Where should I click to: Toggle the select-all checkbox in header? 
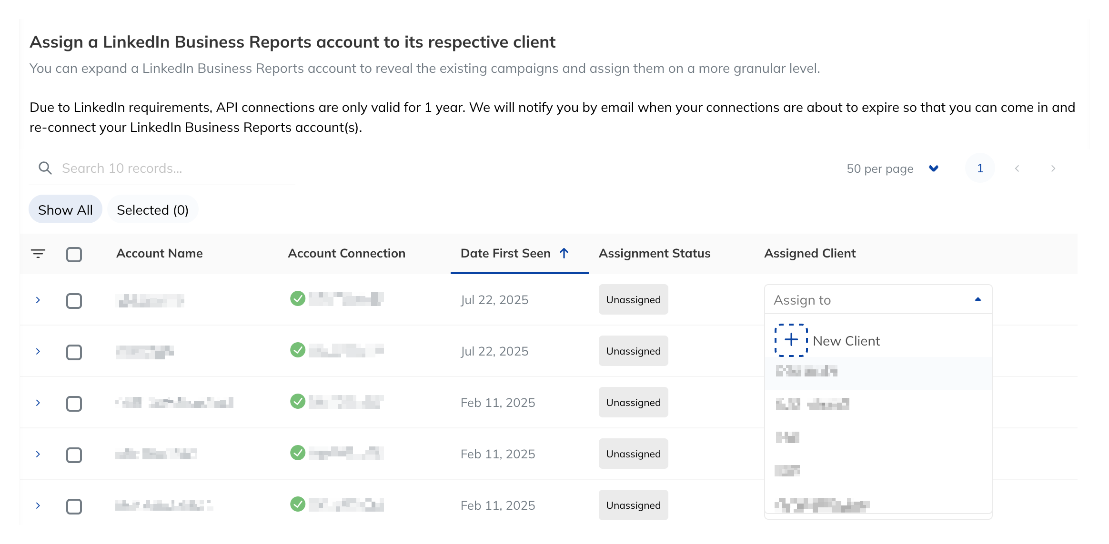click(x=74, y=254)
